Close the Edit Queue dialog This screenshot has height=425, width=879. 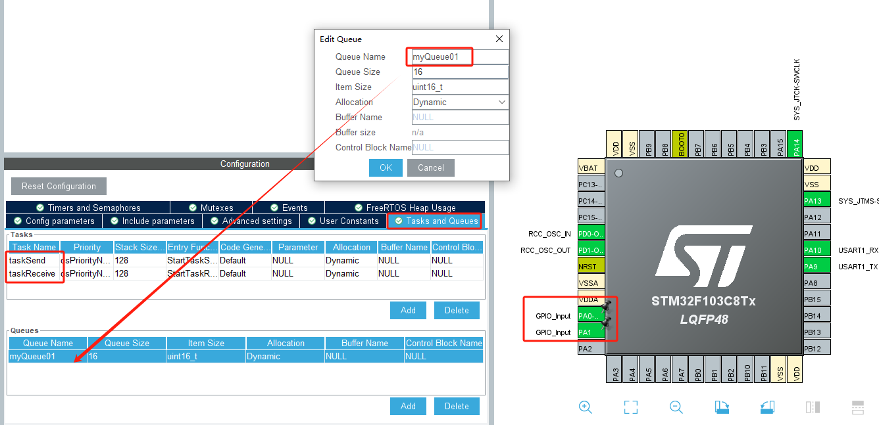499,39
